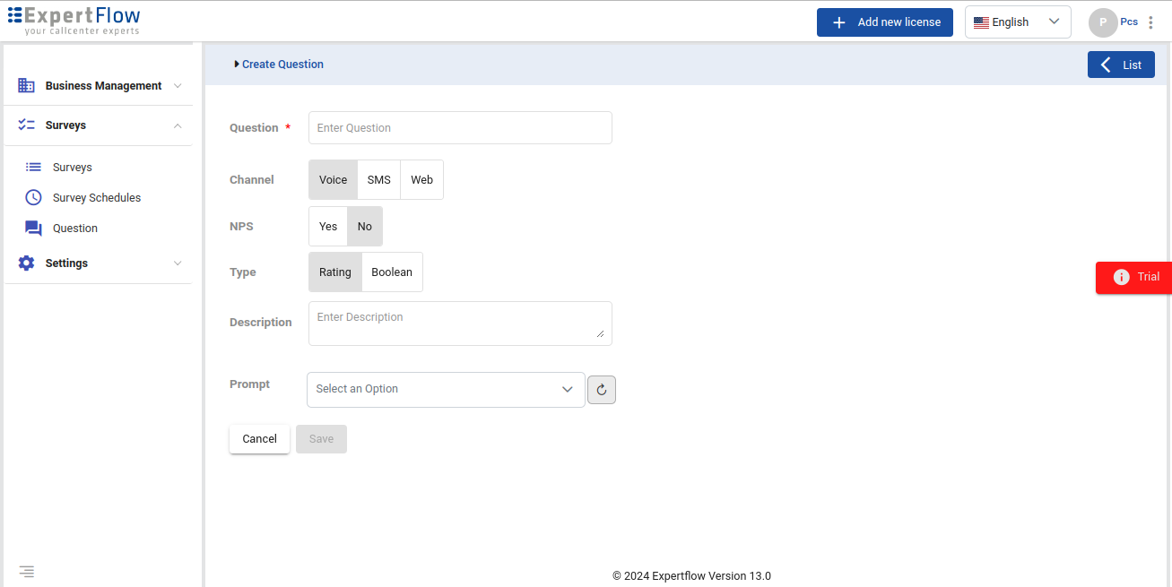Open Surveys list in sidebar
1172x587 pixels.
[73, 168]
